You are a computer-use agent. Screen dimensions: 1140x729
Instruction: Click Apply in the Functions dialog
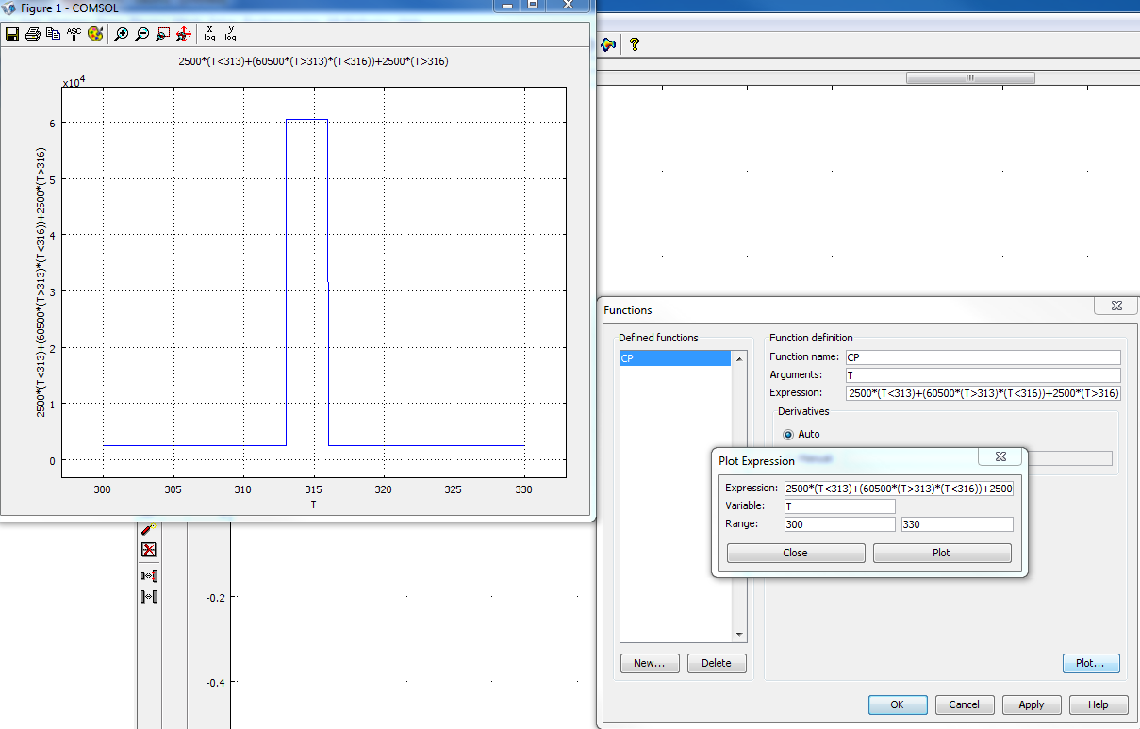[x=1031, y=704]
